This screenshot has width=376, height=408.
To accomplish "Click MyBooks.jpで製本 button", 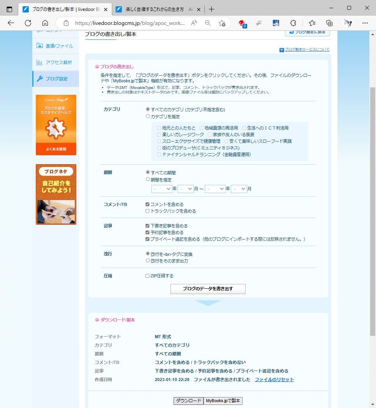I will 223,401.
